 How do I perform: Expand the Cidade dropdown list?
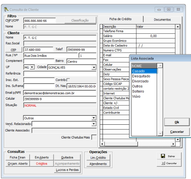click(x=94, y=67)
